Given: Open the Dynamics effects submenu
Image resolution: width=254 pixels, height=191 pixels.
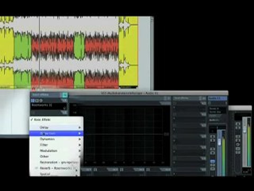Looking at the screenshot, I should [56, 139].
